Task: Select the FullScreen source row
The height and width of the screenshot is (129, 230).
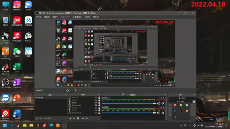Action: [84, 105]
